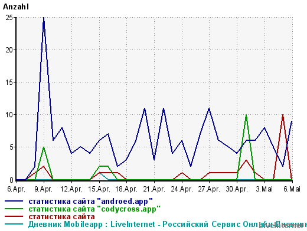Select the red статистика сайта legend label
Viewport: 307px width, 231px height.
[61, 217]
